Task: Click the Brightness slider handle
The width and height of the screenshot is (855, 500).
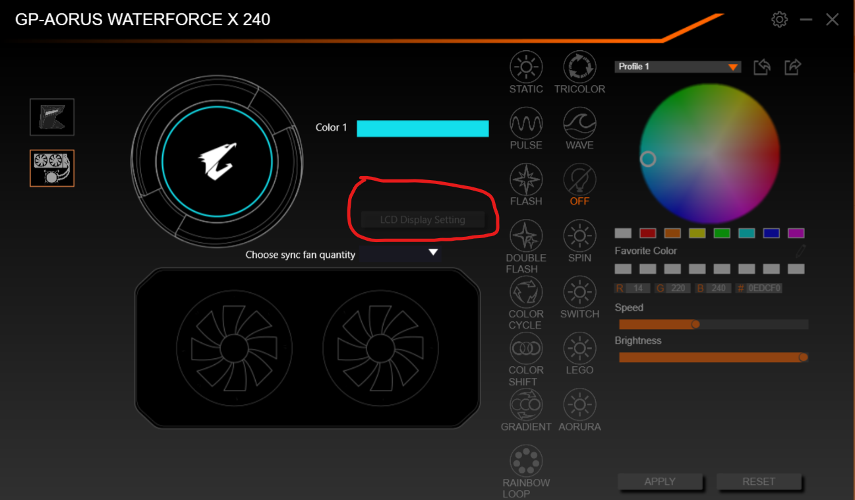Action: pyautogui.click(x=803, y=357)
